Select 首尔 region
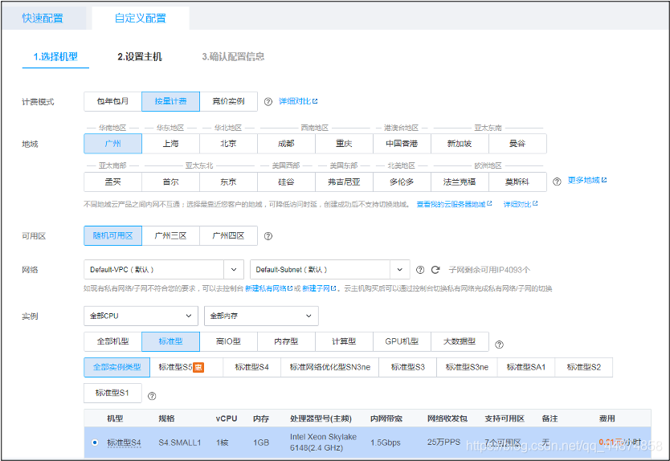 click(x=170, y=182)
